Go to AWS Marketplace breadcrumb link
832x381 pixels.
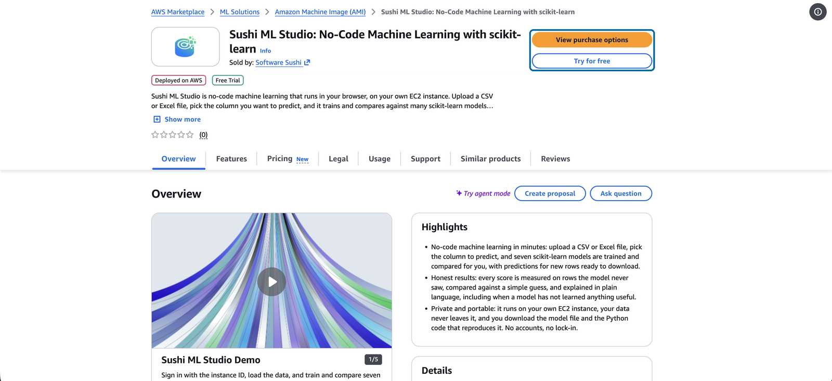point(178,12)
